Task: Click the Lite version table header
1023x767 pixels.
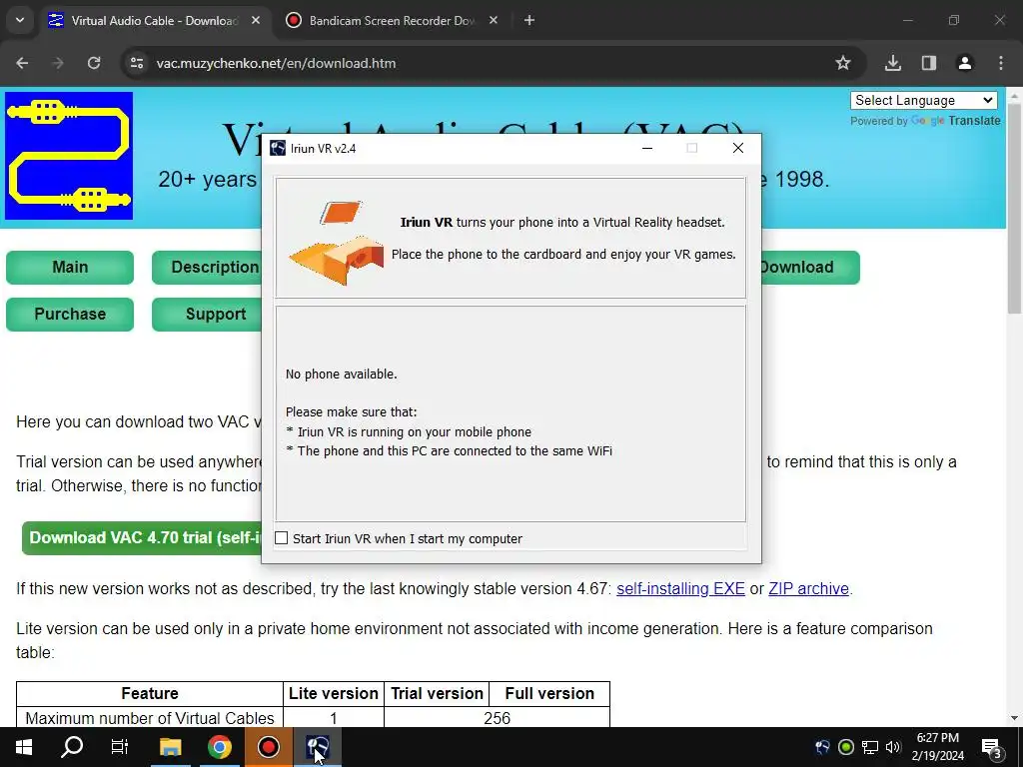Action: click(334, 693)
